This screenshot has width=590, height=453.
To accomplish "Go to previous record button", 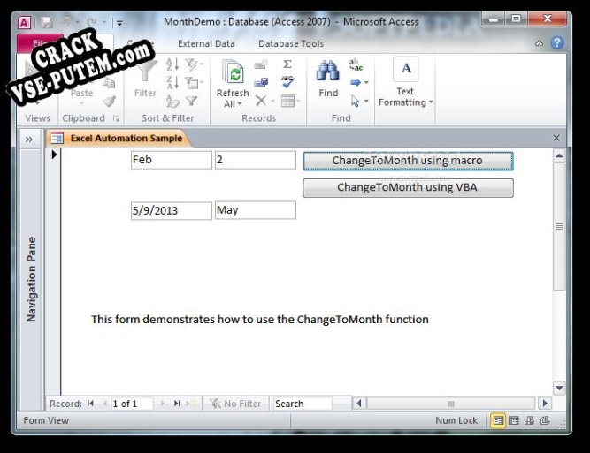I will click(105, 404).
